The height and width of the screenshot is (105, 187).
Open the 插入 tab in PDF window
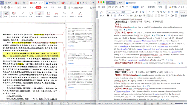tap(31, 7)
